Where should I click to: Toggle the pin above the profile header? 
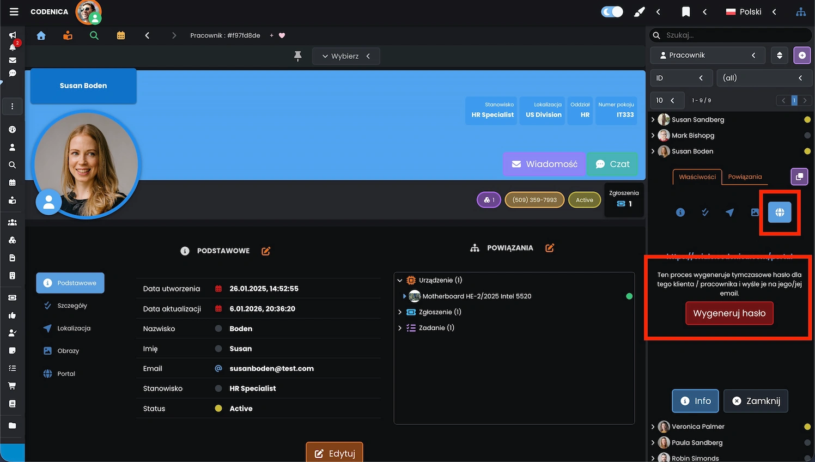pos(297,56)
